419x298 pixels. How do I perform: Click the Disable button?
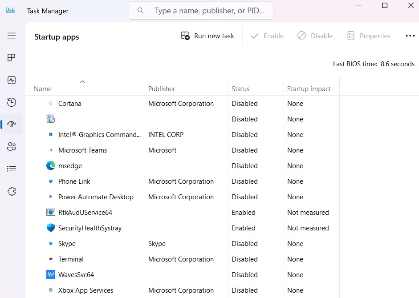coord(315,36)
